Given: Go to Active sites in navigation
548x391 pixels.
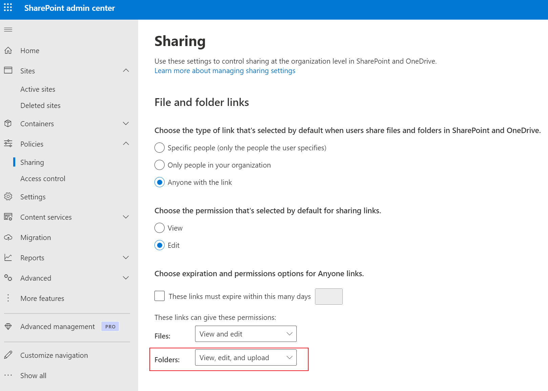Looking at the screenshot, I should 38,89.
